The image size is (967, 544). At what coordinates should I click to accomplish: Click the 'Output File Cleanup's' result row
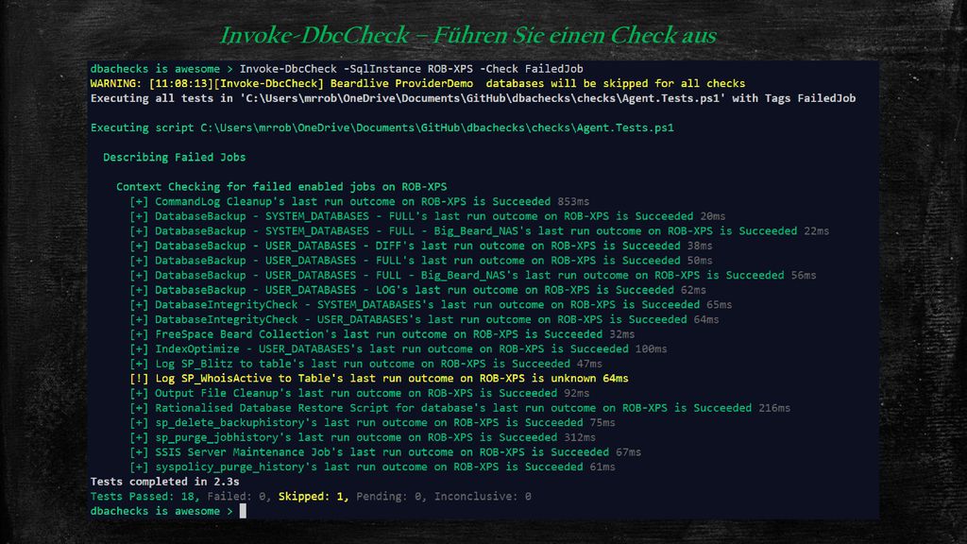[x=359, y=393]
